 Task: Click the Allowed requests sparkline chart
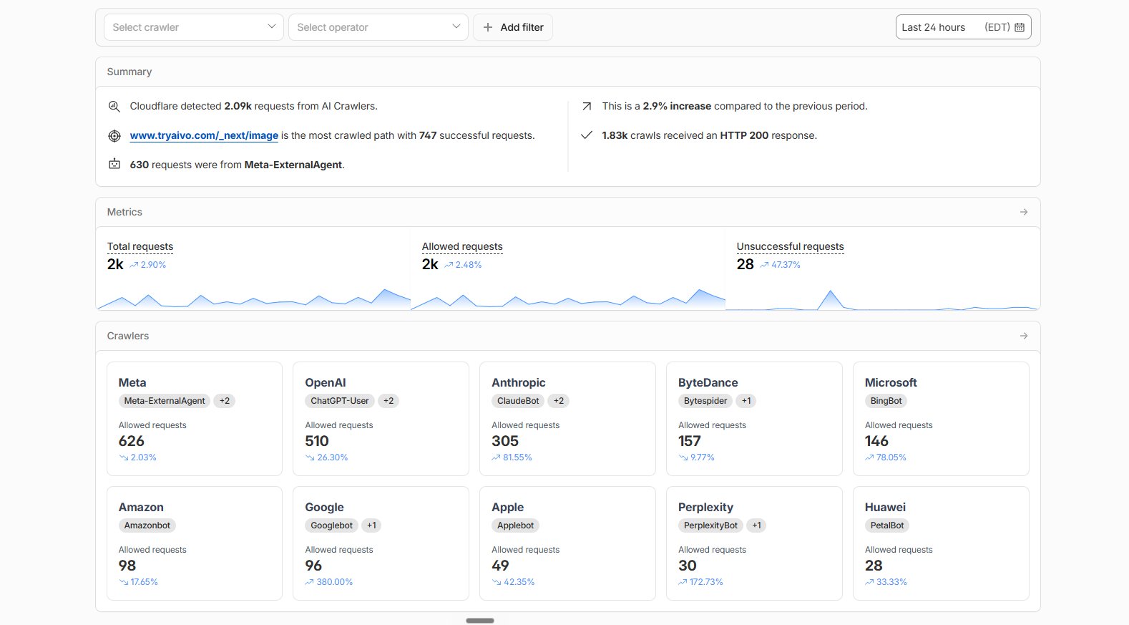coord(568,298)
